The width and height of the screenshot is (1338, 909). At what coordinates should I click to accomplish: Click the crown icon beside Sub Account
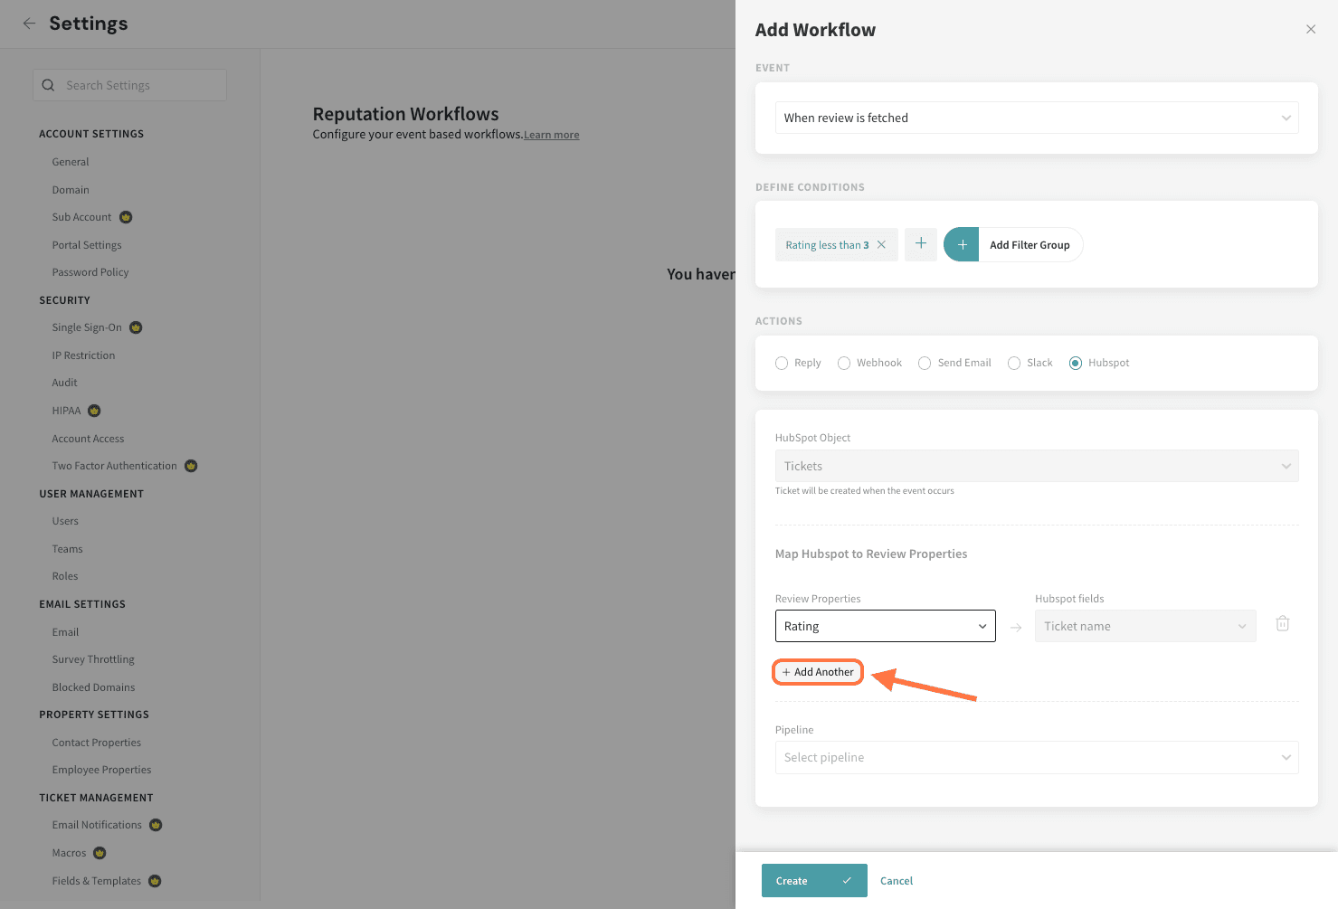[x=126, y=217]
